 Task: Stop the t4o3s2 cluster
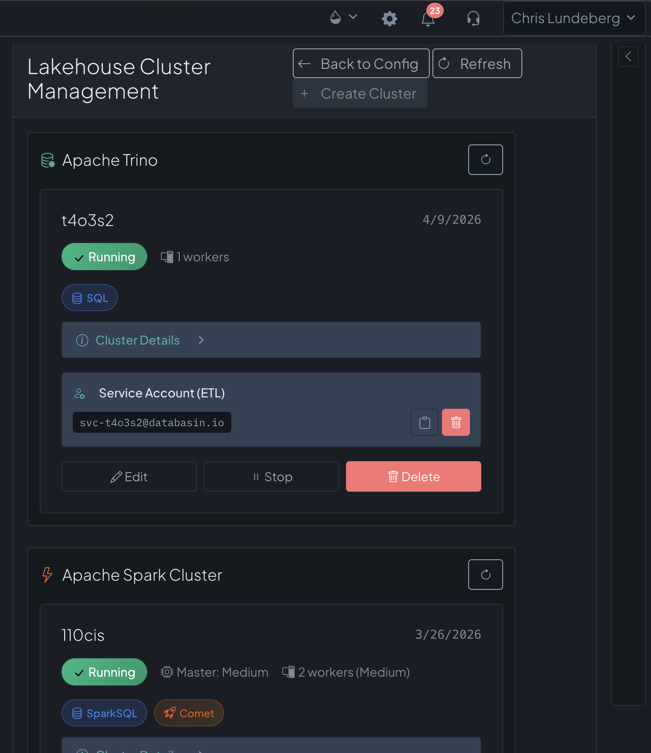point(271,476)
